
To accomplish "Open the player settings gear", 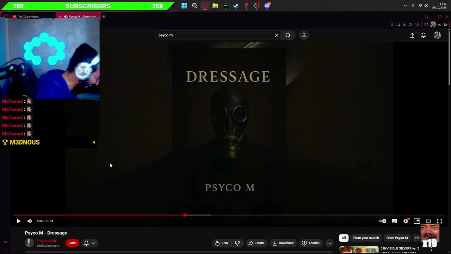I will coord(406,221).
